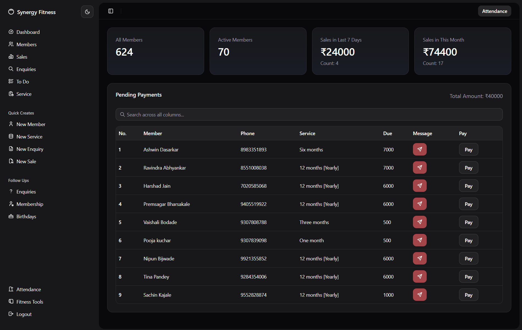Open the Members page in sidebar
The image size is (522, 330).
(x=26, y=44)
